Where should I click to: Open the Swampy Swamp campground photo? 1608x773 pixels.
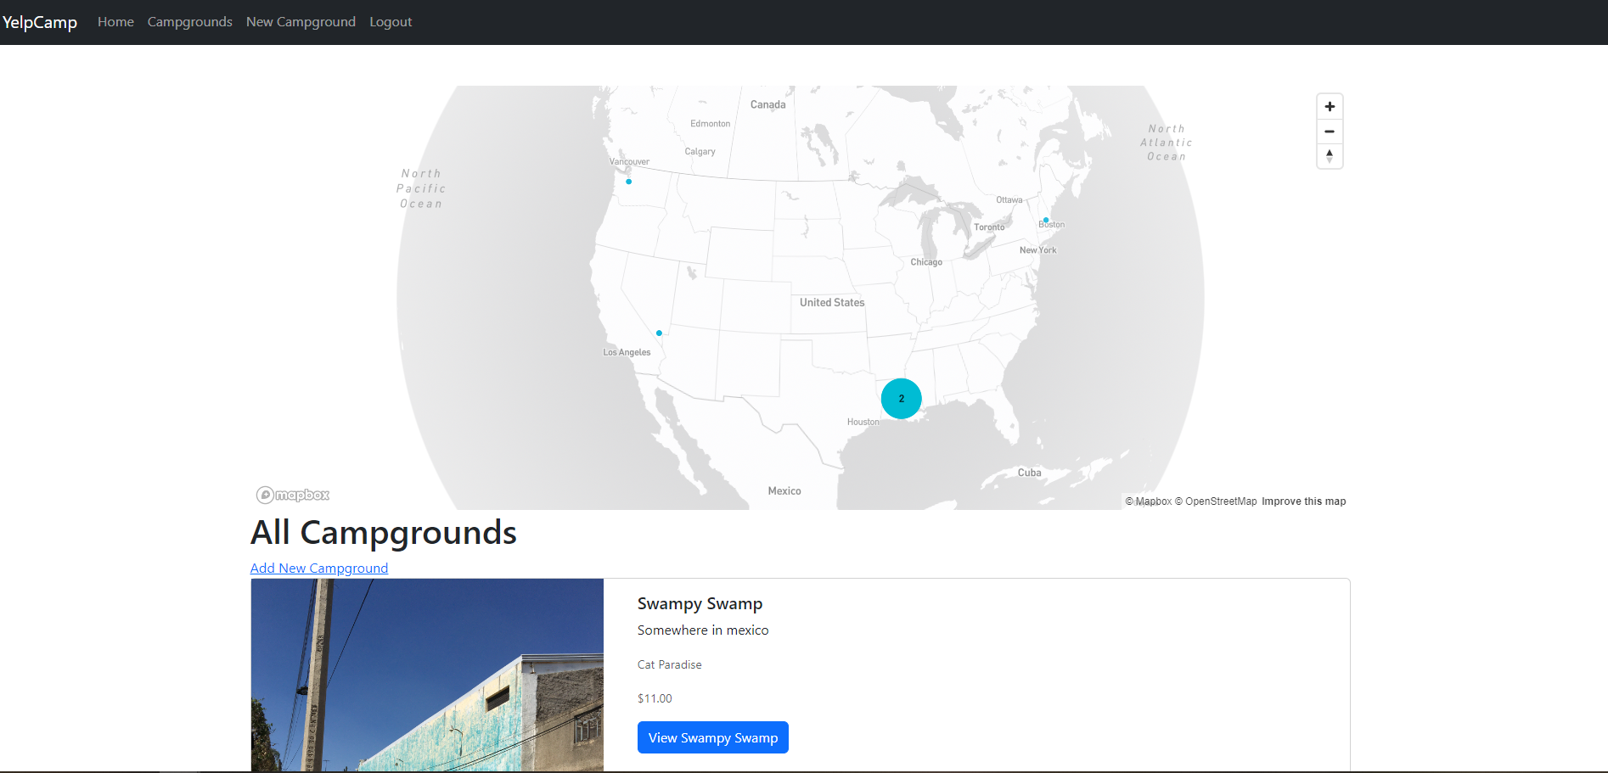(x=427, y=675)
